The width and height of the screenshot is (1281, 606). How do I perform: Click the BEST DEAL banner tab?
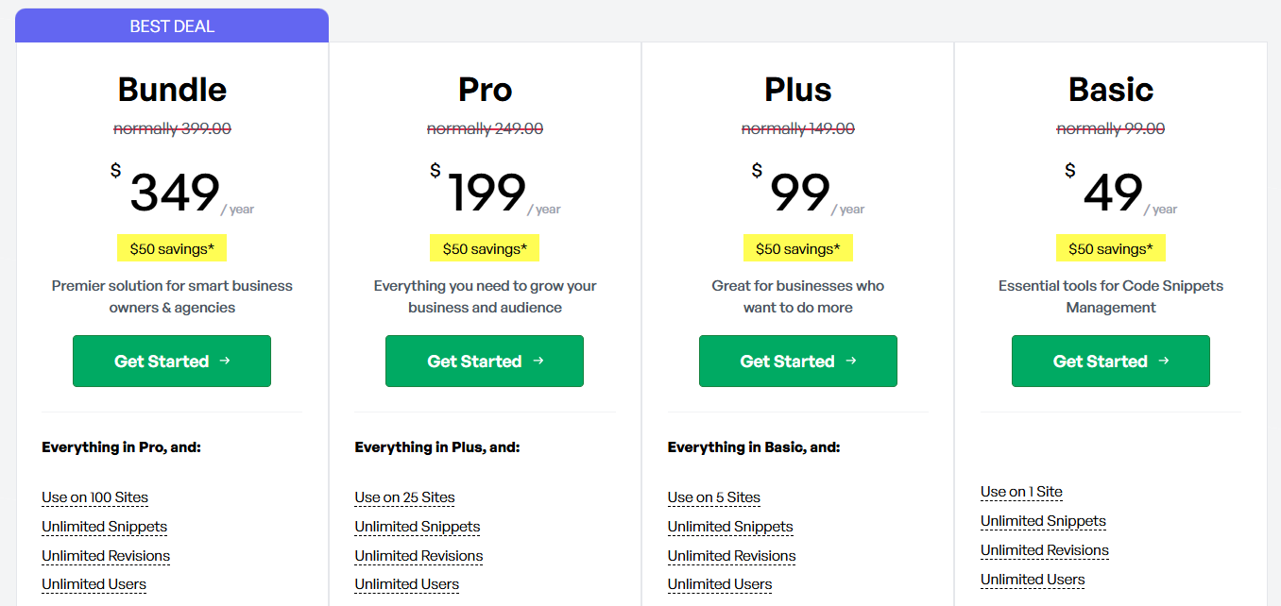pos(172,26)
